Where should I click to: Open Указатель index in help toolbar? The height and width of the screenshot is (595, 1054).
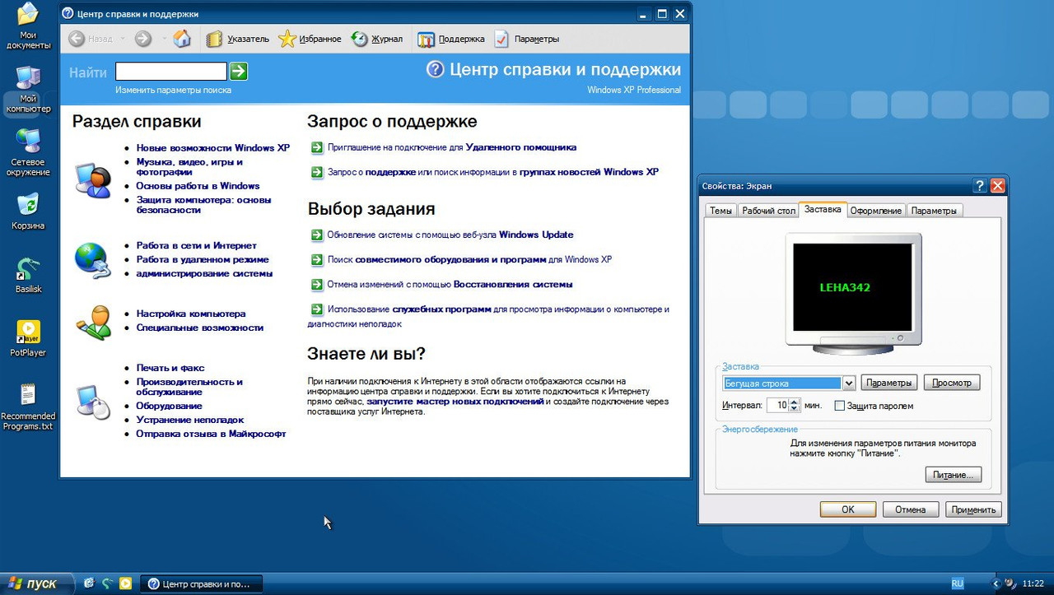click(x=238, y=39)
